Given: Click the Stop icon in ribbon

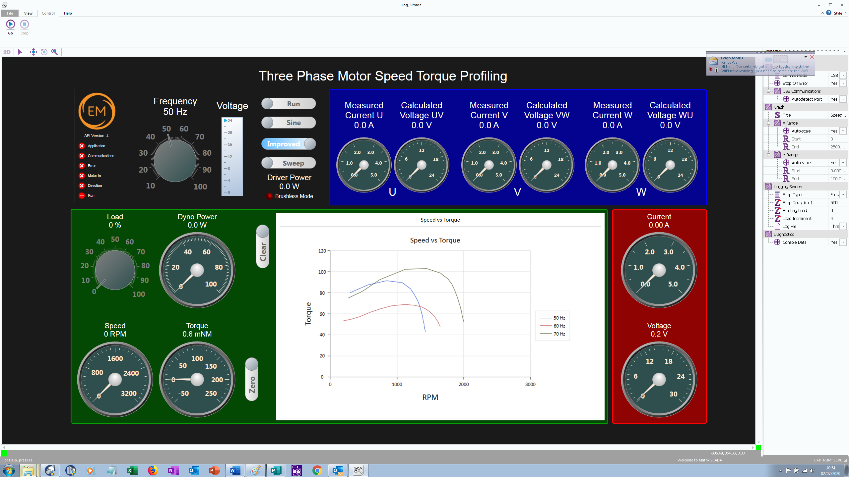Looking at the screenshot, I should (24, 24).
